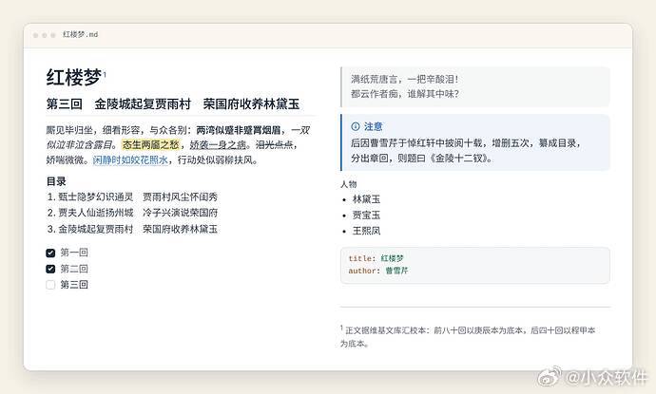
Task: Click the footnote superscript after 红楼梦 title
Action: tap(105, 74)
